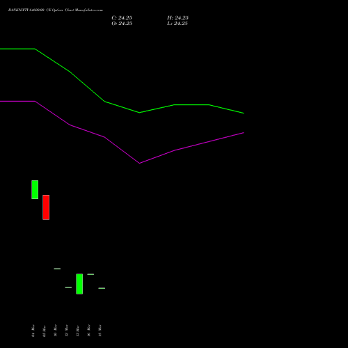Click the tall green candle above 04 Mar

(35, 189)
